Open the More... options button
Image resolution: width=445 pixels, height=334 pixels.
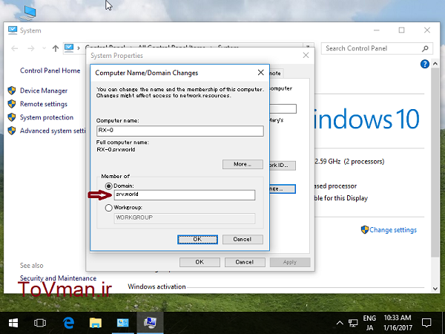(x=243, y=164)
